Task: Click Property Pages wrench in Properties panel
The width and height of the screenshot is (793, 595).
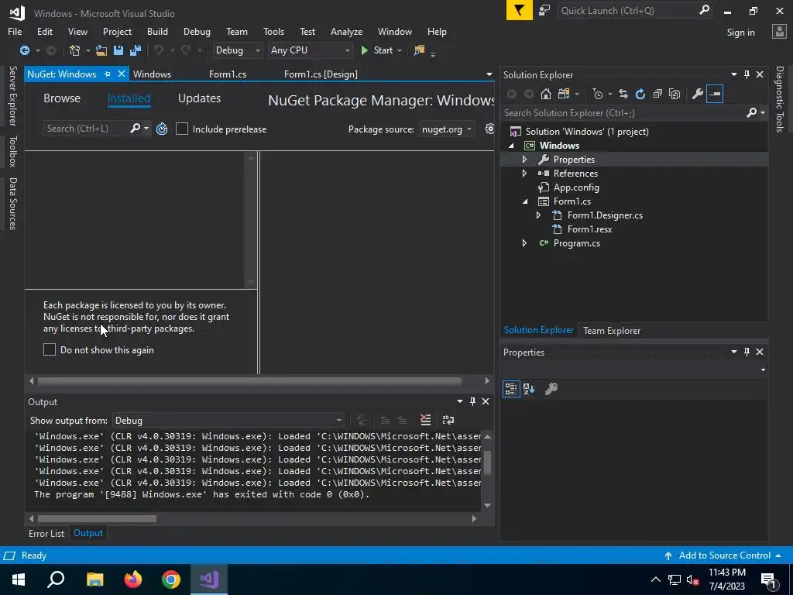Action: coord(551,389)
